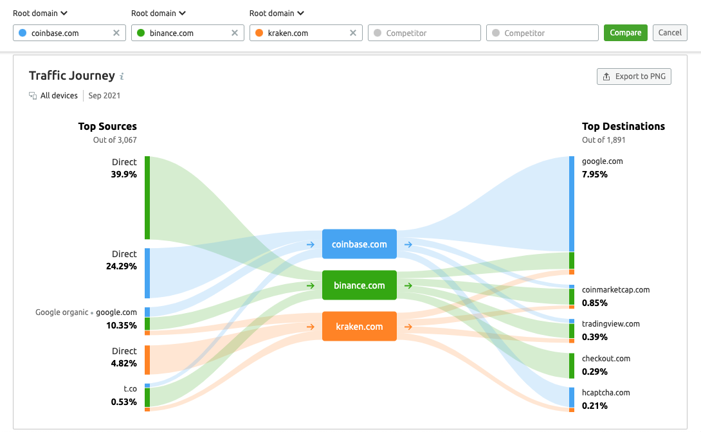The width and height of the screenshot is (701, 432).
Task: Click the green arrow entering binance.com node
Action: pos(310,285)
